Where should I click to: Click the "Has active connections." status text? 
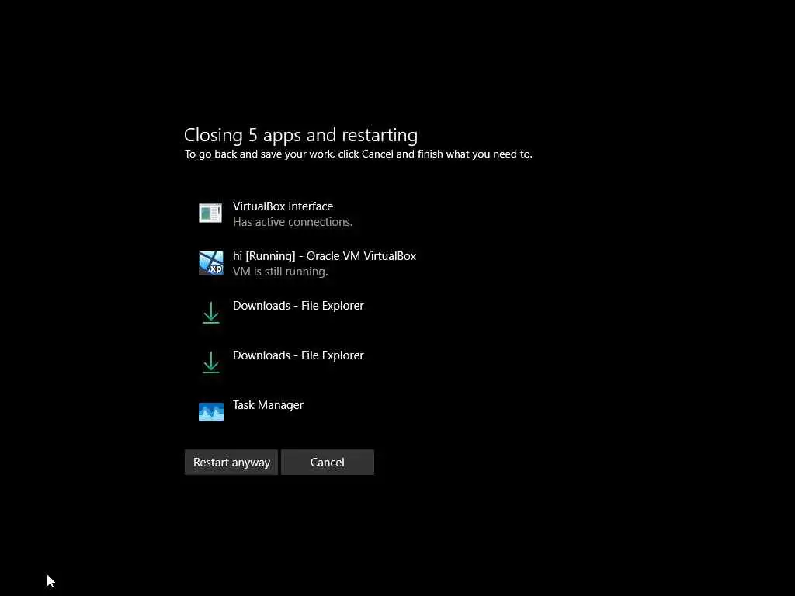[293, 222]
